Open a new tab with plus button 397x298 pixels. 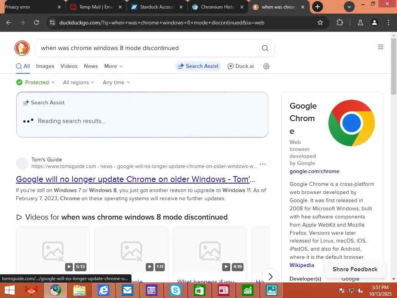pyautogui.click(x=318, y=7)
